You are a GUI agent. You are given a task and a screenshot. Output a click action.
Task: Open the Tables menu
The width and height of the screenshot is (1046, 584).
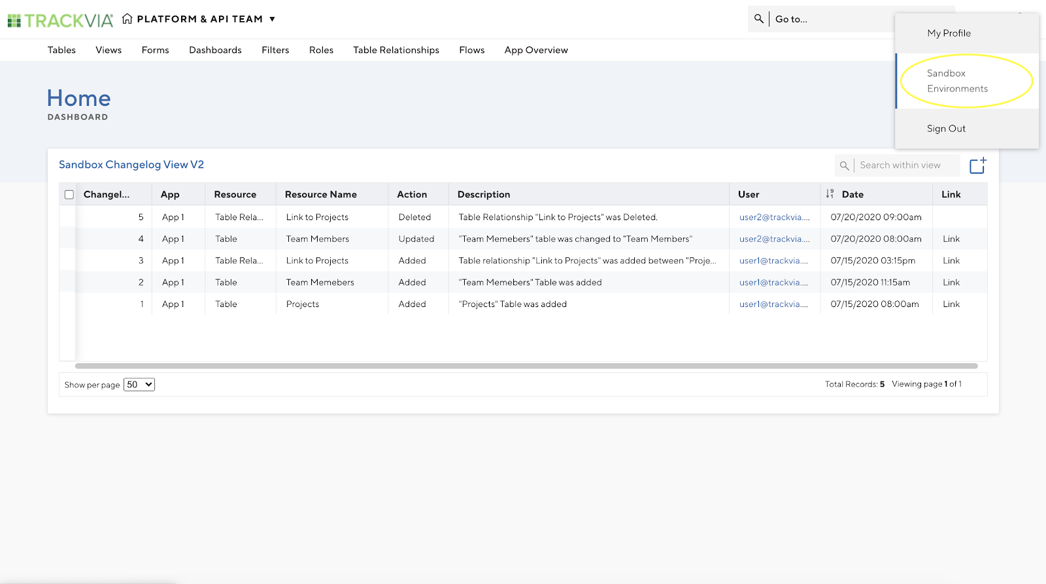point(61,50)
